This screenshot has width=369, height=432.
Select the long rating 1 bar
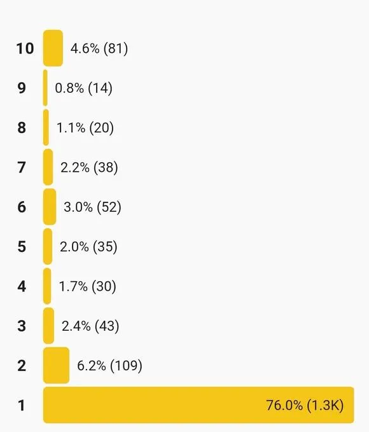click(198, 405)
